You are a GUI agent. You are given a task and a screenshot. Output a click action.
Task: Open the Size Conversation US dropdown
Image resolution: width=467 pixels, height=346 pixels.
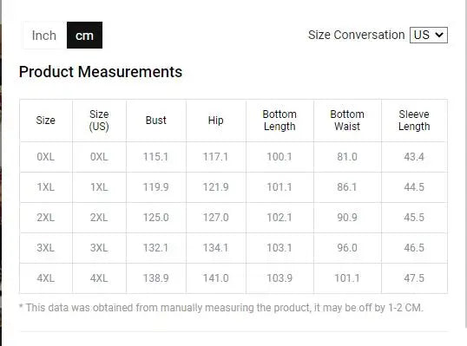(429, 35)
